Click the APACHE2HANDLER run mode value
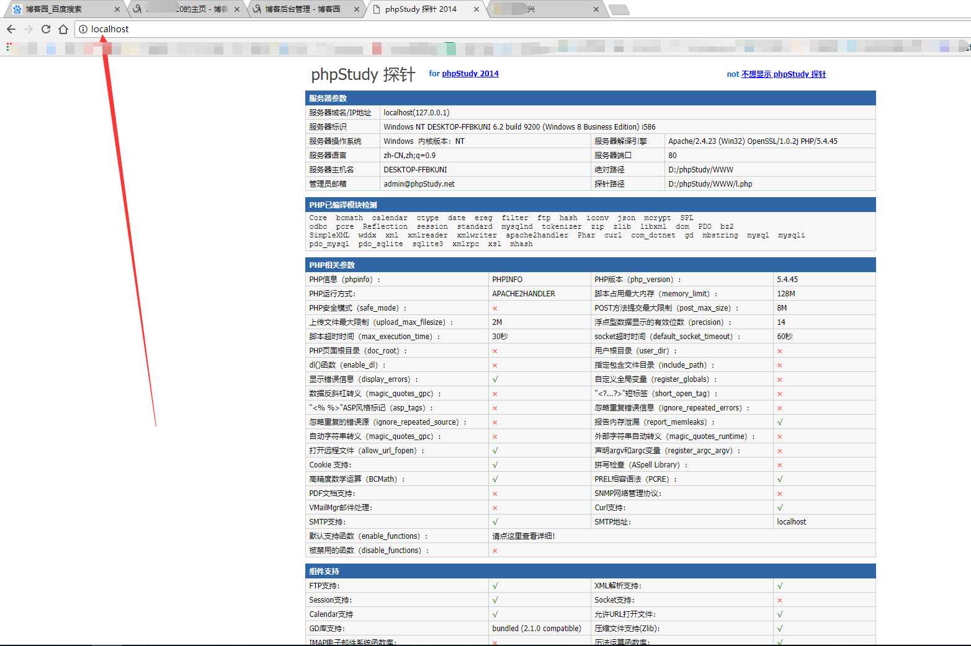 pyautogui.click(x=524, y=294)
